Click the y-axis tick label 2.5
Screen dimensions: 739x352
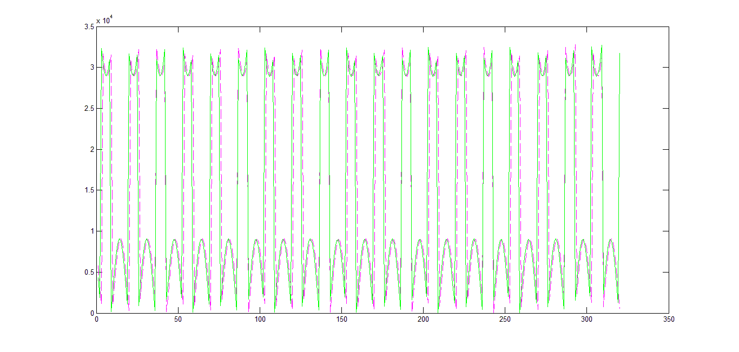coord(89,108)
